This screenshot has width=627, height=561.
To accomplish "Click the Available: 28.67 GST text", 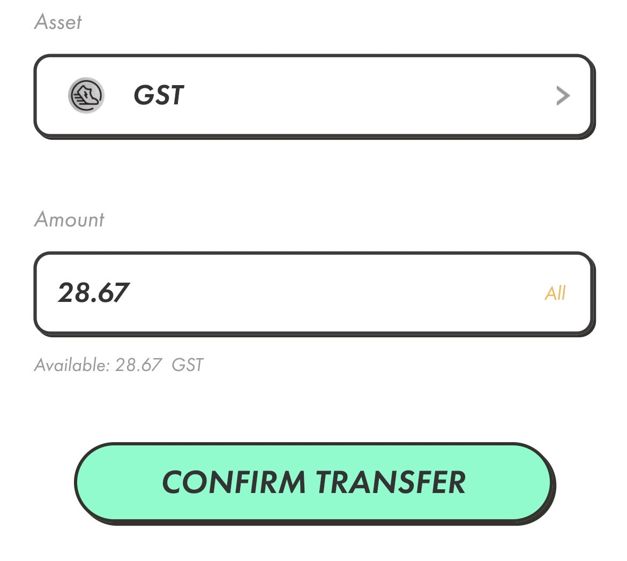I will 119,365.
